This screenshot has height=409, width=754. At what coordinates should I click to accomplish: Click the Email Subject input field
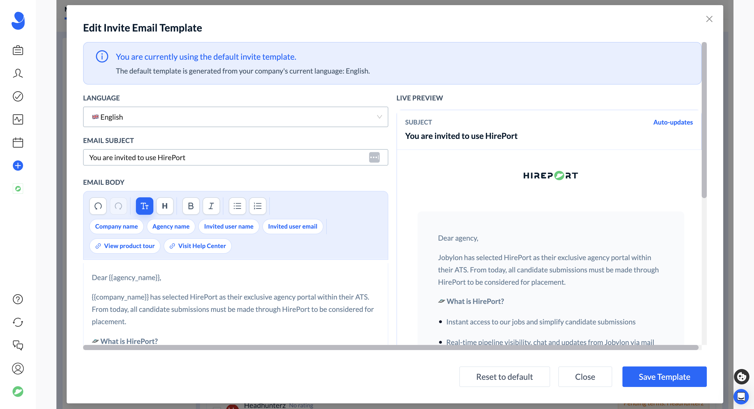pyautogui.click(x=236, y=157)
